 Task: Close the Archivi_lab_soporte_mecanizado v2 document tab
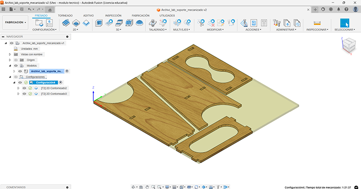[x=308, y=9]
